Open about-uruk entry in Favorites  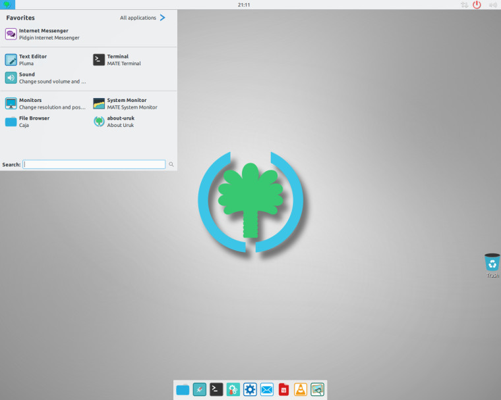[x=114, y=122]
